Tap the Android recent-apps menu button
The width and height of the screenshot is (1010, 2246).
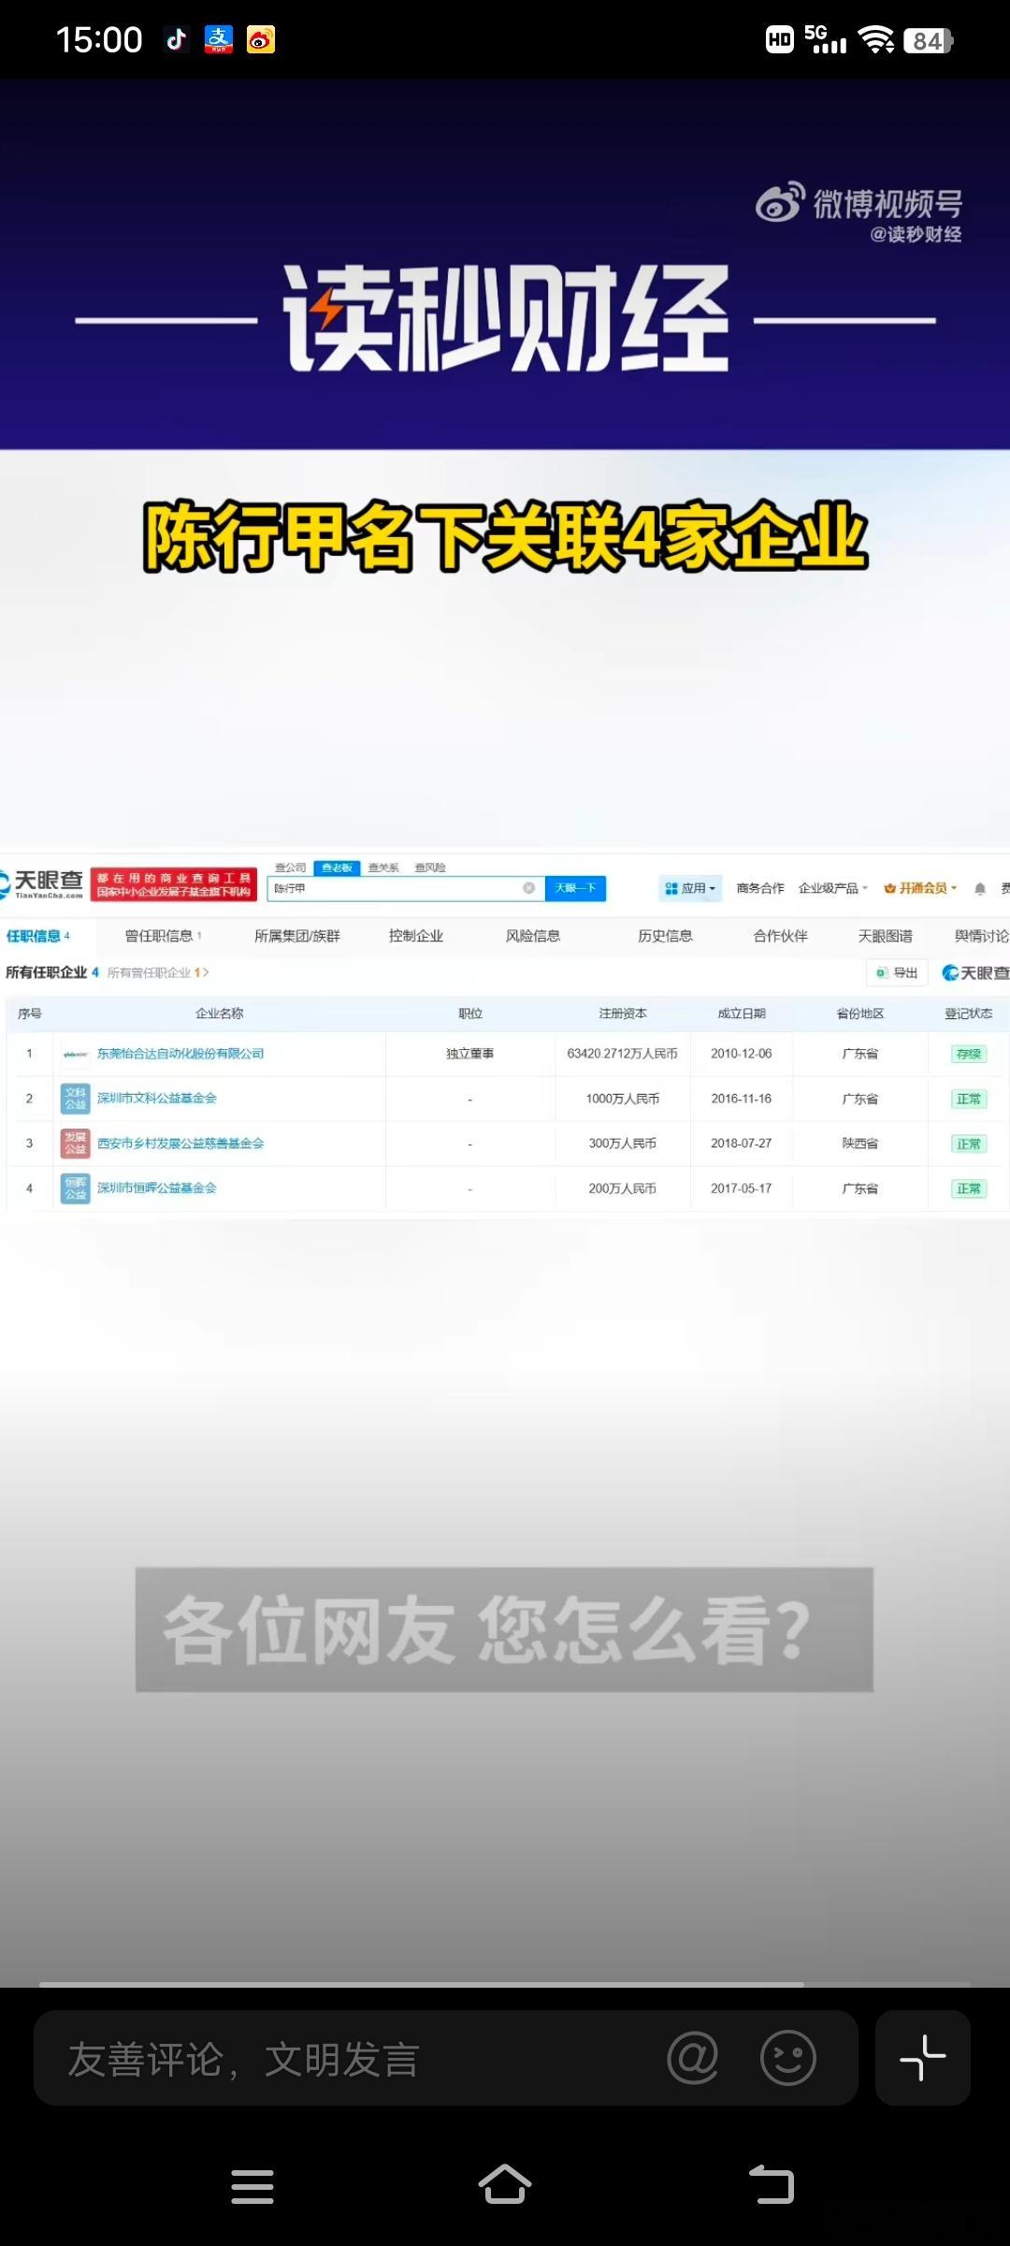(252, 2186)
